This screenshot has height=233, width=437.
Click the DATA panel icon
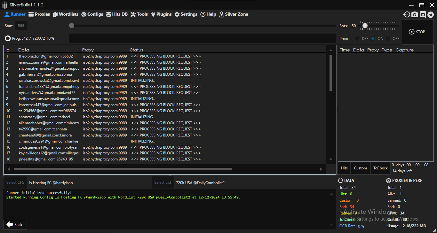341,181
